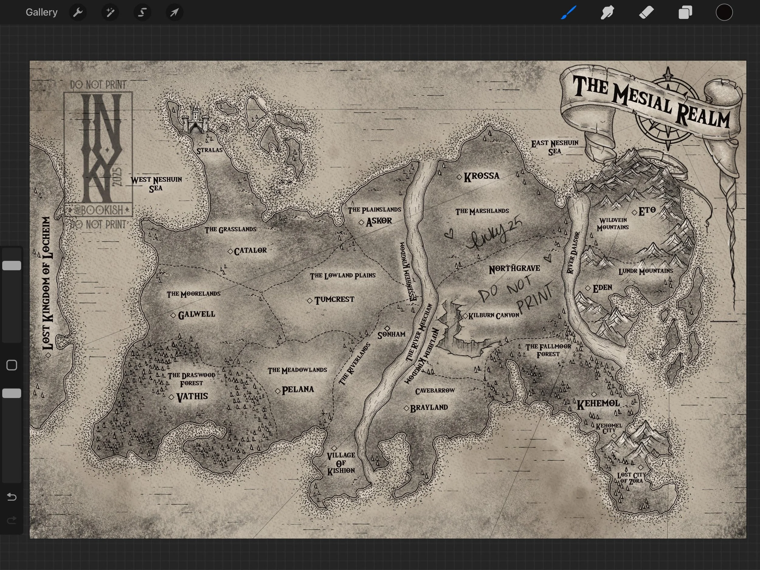Screen dimensions: 760x570
Task: Switch to the Smudge tool
Action: [x=607, y=12]
